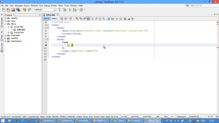The image size is (219, 123).
Task: Expand the SendMail project node
Action: (x=5, y=38)
